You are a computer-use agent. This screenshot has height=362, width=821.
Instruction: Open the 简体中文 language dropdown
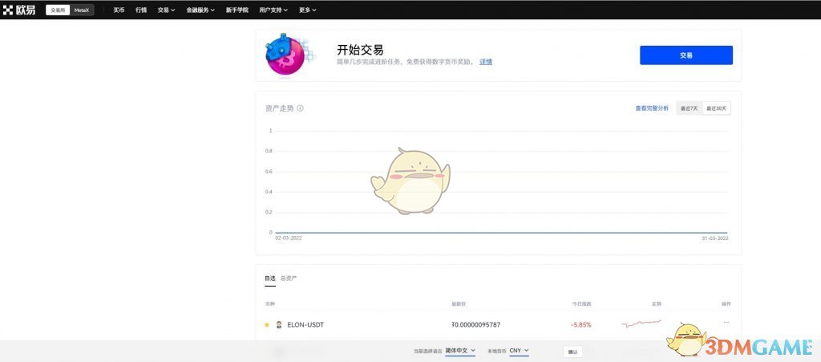coord(460,351)
